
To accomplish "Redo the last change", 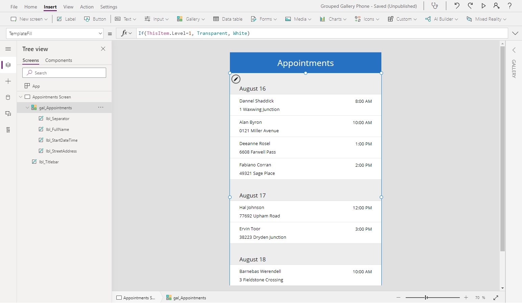I will coord(470,6).
